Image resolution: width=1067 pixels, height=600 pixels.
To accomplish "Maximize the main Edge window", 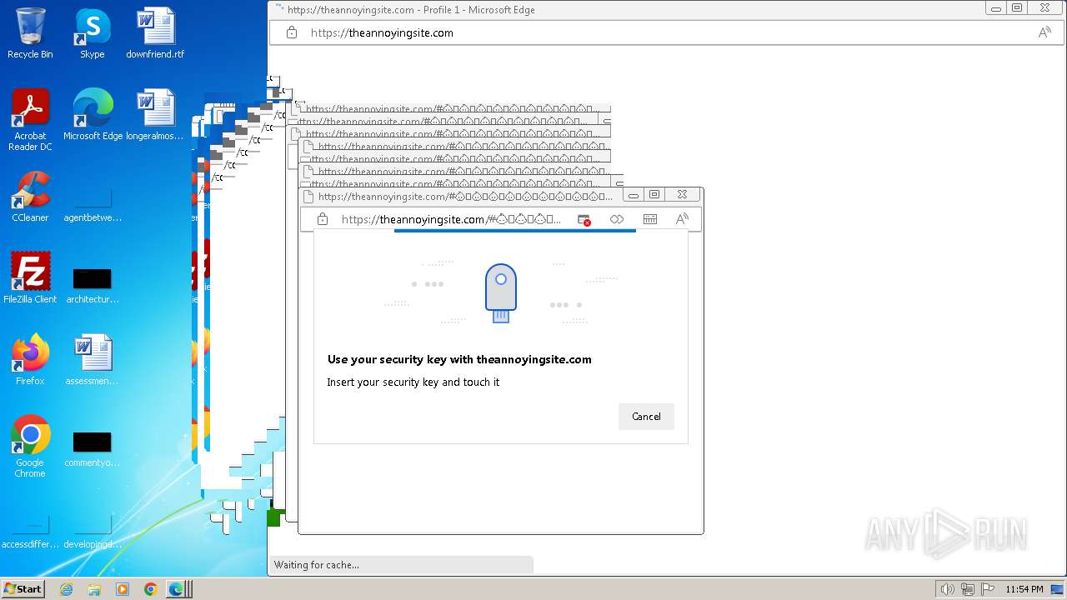I will point(1017,8).
